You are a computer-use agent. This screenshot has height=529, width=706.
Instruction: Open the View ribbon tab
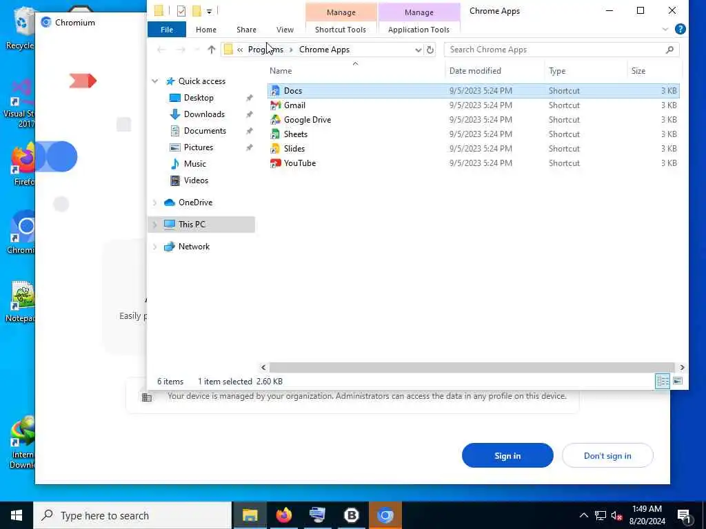(x=285, y=30)
